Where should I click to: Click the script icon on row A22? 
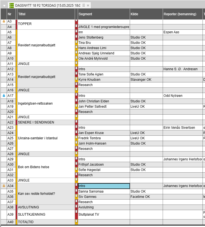point(77,121)
